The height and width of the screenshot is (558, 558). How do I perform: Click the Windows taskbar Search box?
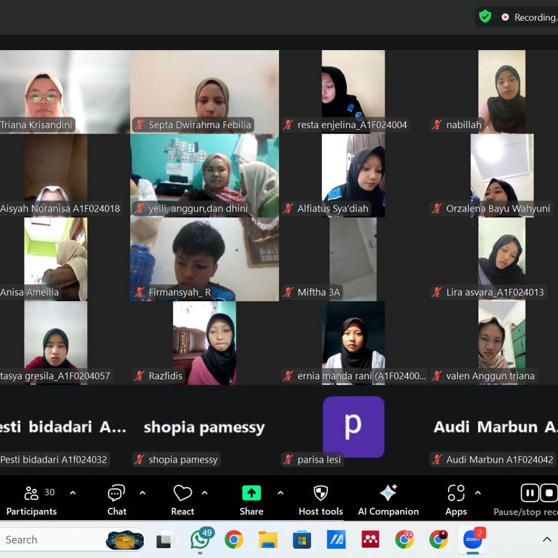pos(54,539)
